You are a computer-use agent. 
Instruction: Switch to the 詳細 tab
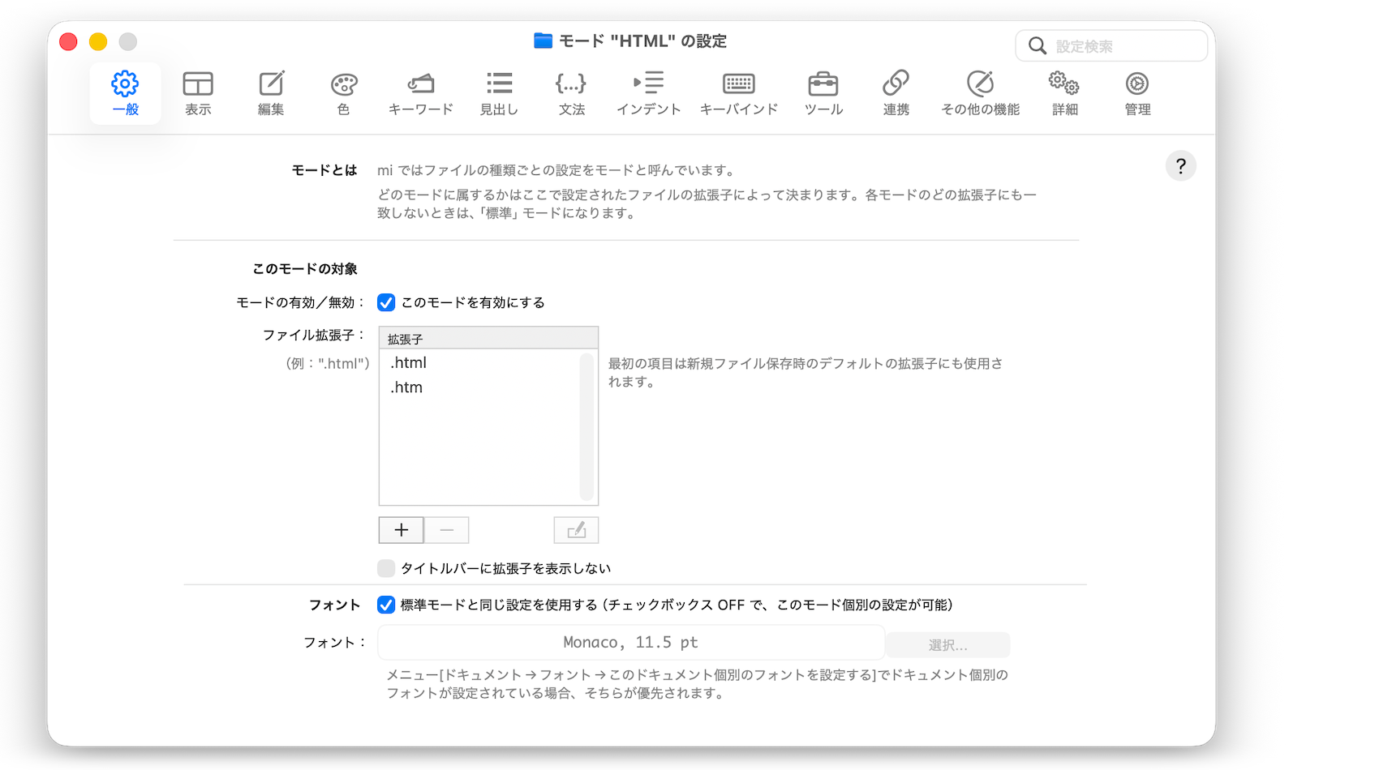(x=1064, y=93)
